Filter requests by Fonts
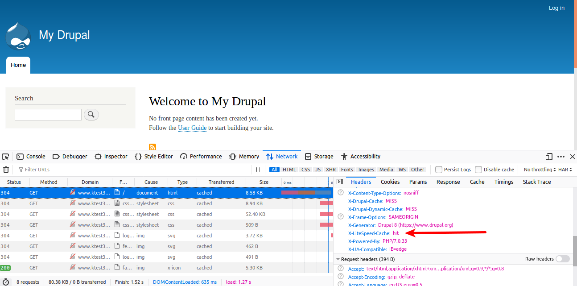The image size is (577, 286). (x=347, y=170)
